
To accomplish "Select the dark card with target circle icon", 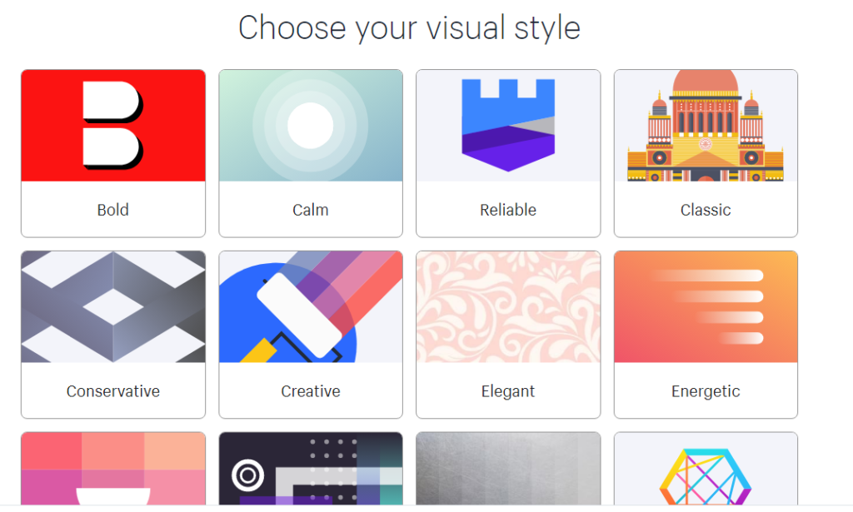I will [x=247, y=475].
